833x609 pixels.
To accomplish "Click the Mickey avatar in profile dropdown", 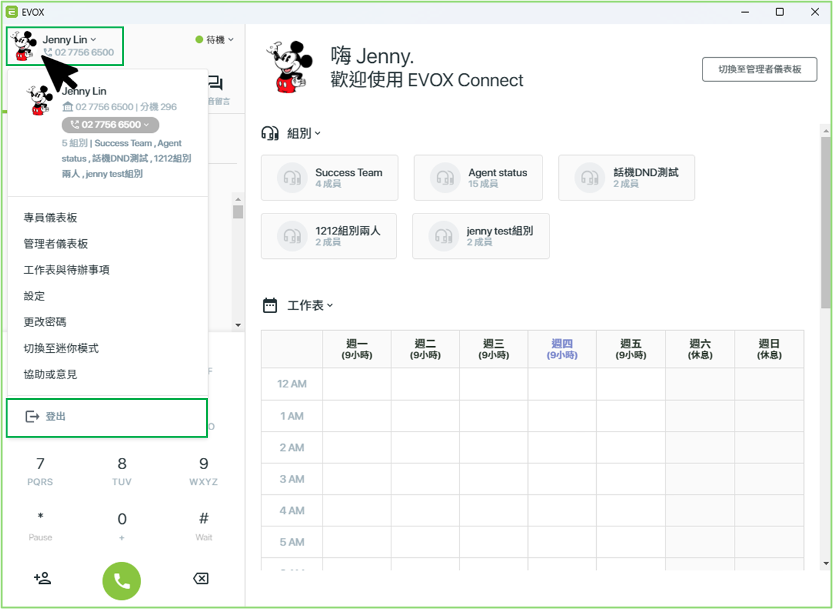I will coord(40,101).
